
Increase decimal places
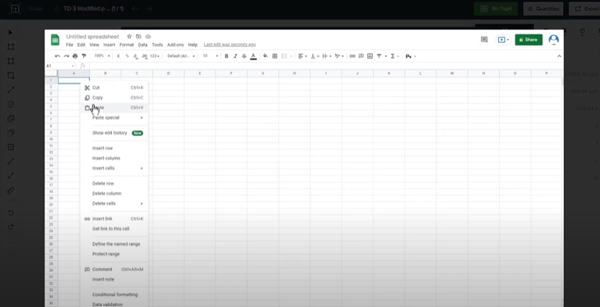(144, 56)
